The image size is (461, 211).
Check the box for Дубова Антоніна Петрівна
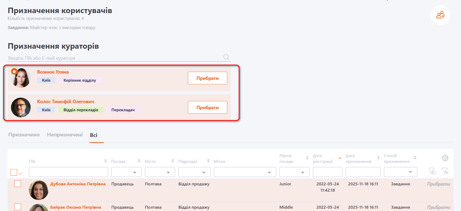pyautogui.click(x=18, y=184)
